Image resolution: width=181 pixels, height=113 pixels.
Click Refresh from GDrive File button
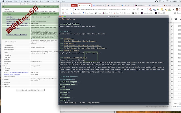coord(30,90)
